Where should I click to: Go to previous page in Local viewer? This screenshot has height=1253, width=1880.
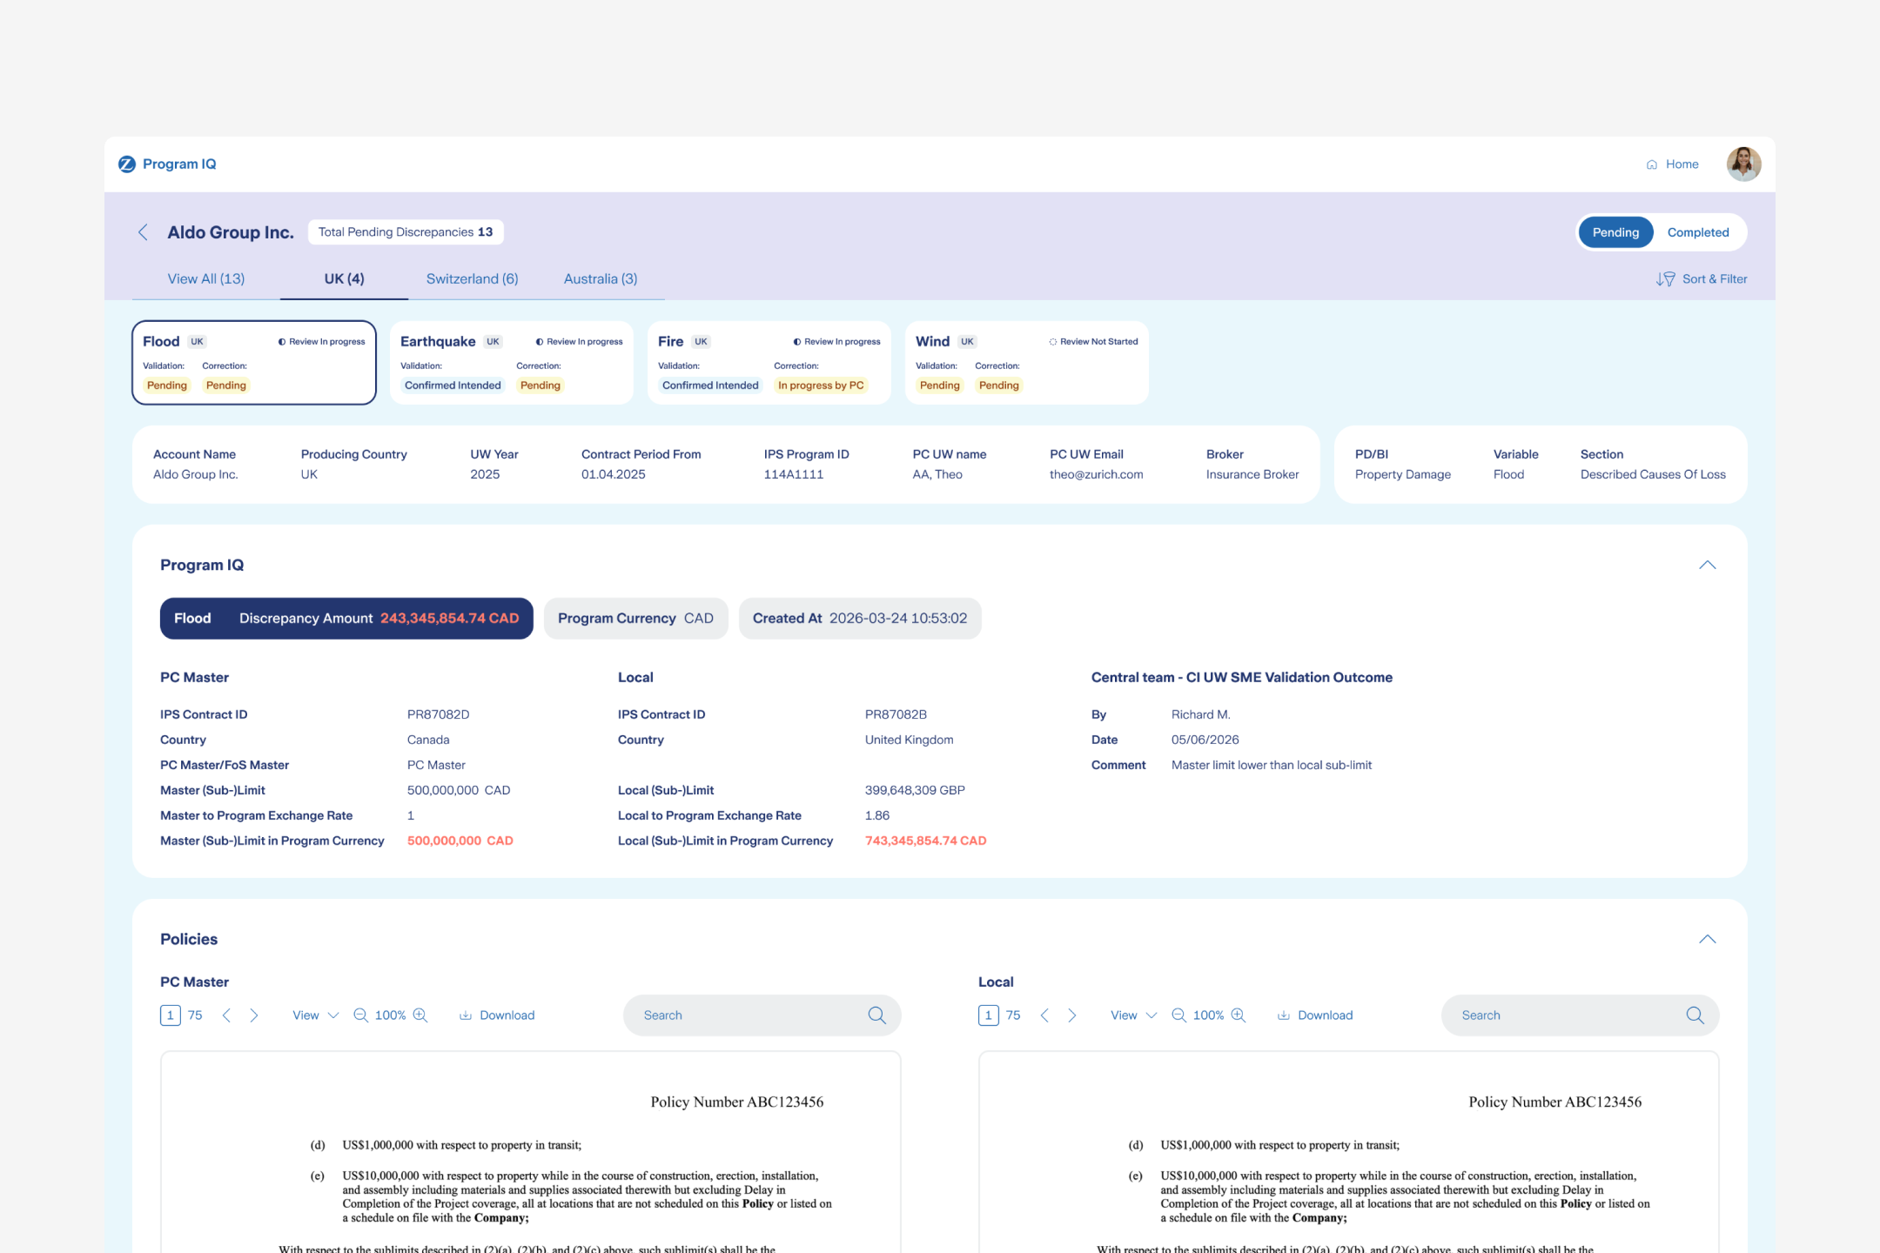1044,1015
